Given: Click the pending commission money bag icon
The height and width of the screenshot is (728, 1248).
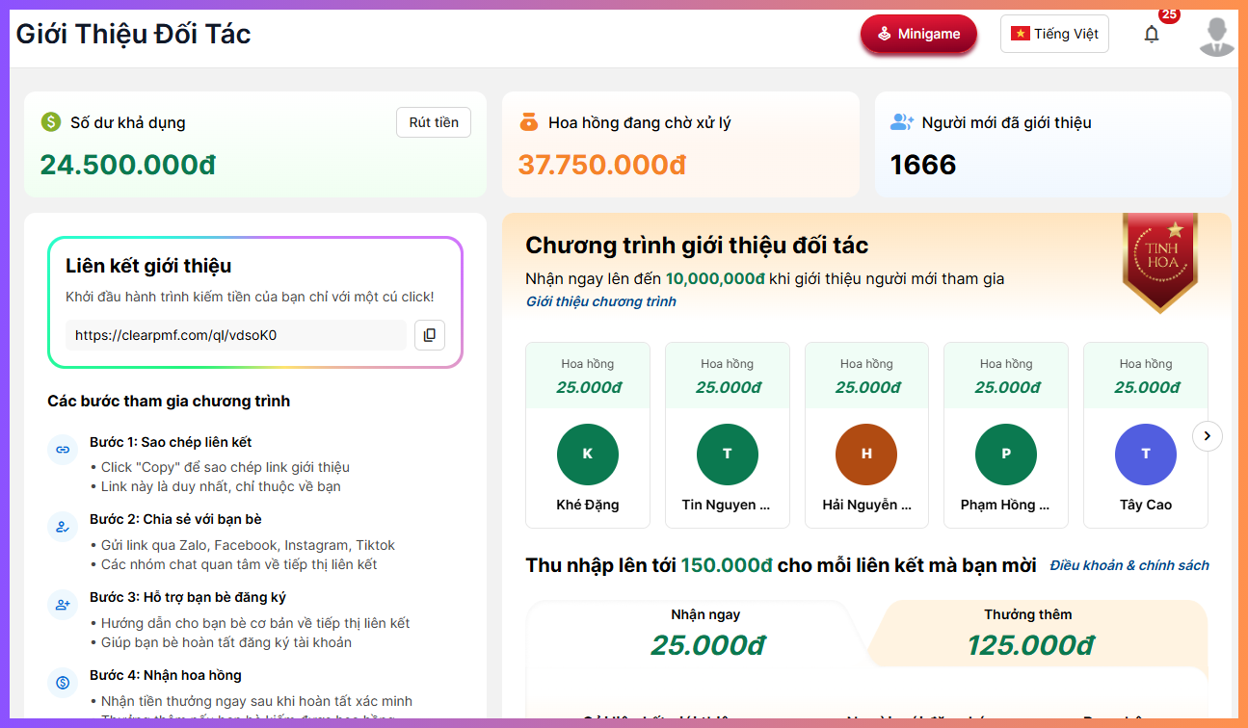Looking at the screenshot, I should [x=528, y=122].
